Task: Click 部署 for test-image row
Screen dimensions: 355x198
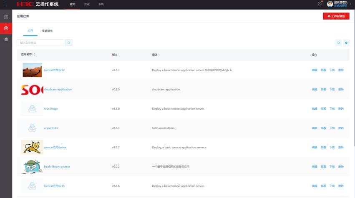Action: pos(323,109)
